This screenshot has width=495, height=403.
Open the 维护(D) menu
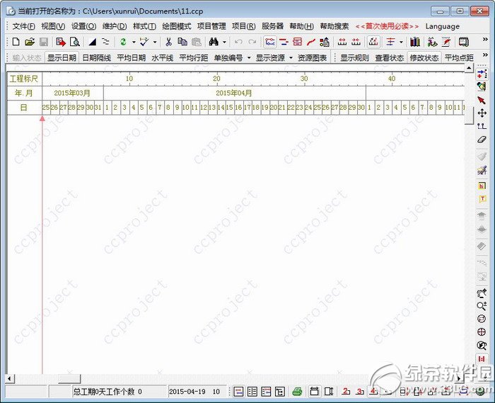coord(115,26)
